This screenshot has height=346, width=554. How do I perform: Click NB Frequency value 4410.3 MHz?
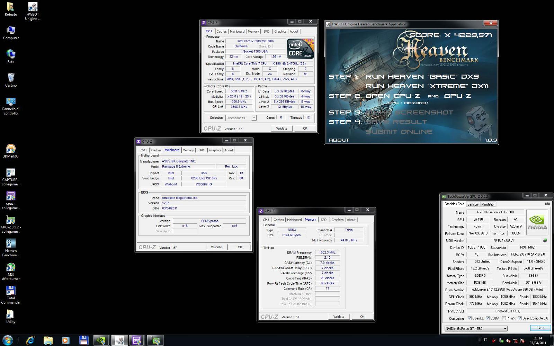(x=349, y=240)
